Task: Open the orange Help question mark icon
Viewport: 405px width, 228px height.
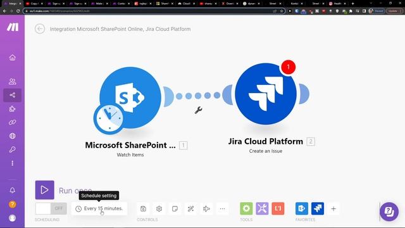Action: [13, 204]
